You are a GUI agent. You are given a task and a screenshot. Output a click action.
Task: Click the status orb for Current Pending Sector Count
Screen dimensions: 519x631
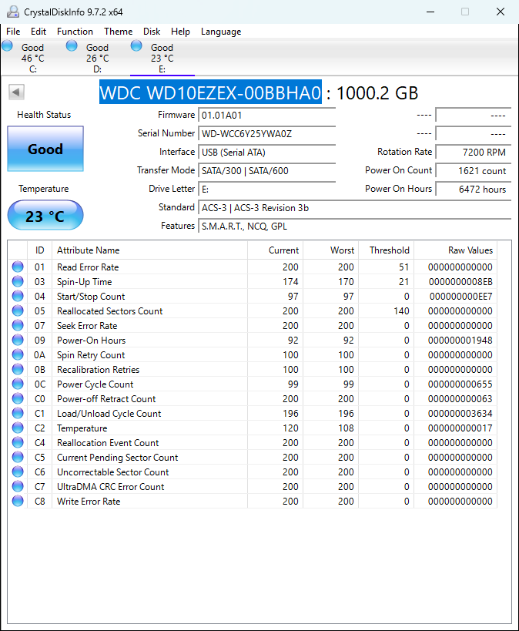pos(18,457)
